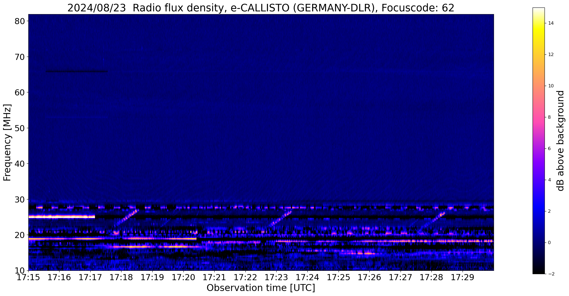The image size is (569, 296).
Task: Click the 17:17 time tick label
Action: point(90,277)
